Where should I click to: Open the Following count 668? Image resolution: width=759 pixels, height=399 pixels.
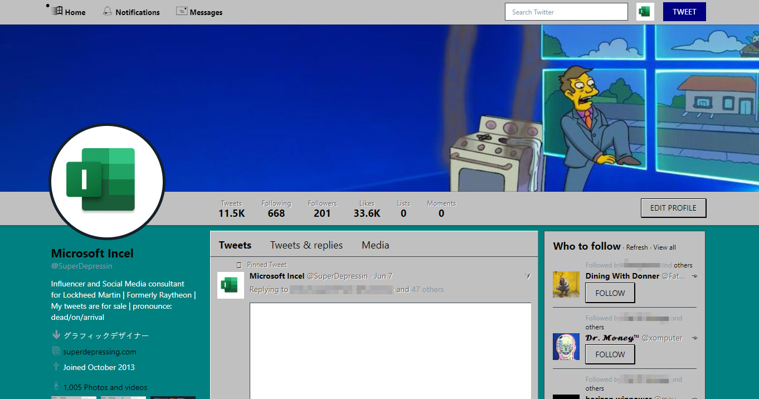[x=276, y=209]
